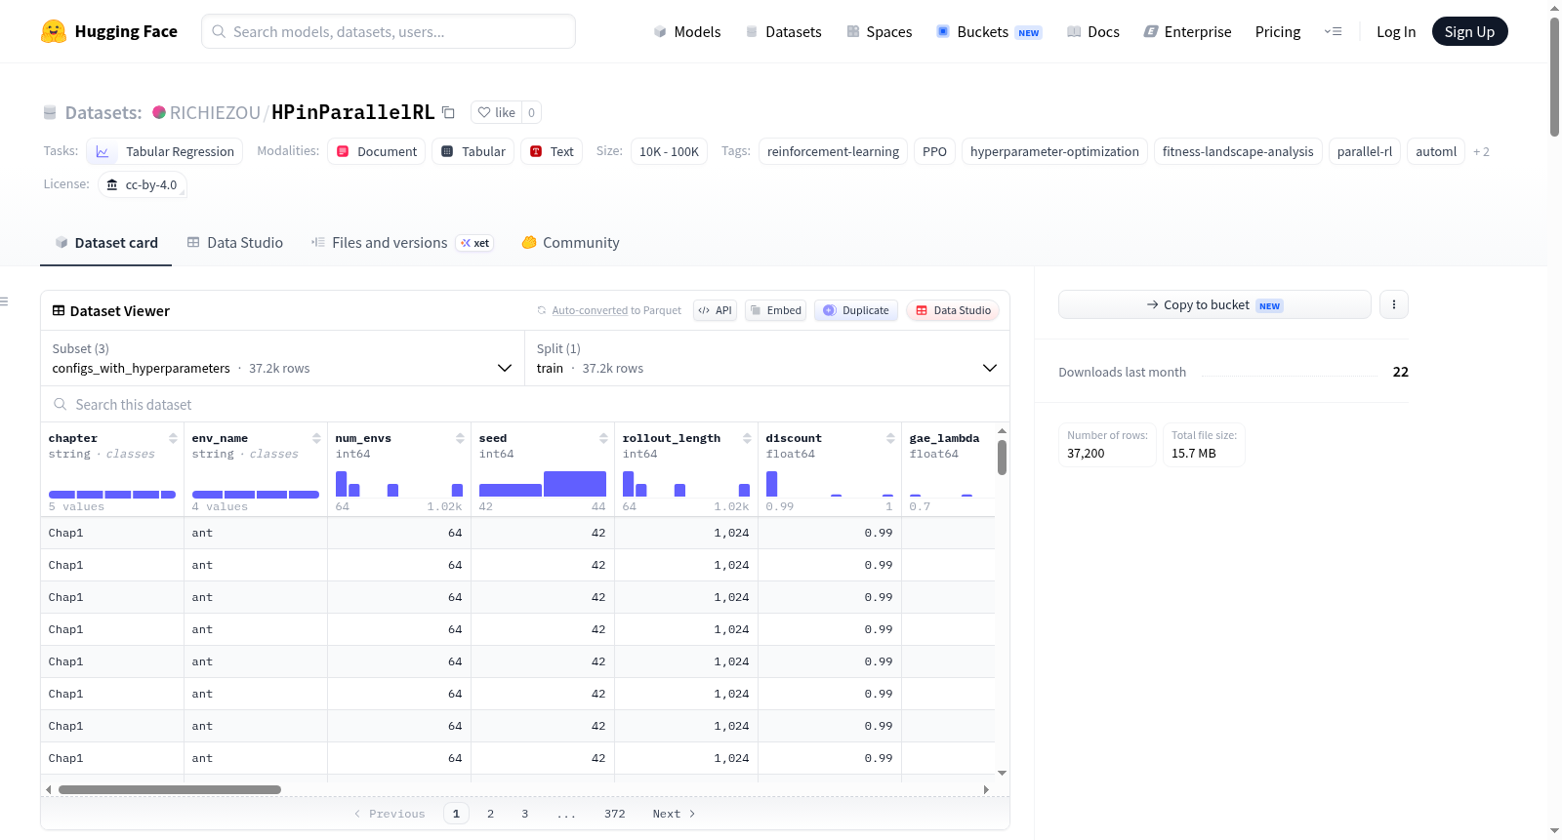Switch to the Dataset card tab
The image size is (1562, 840).
[x=105, y=242]
